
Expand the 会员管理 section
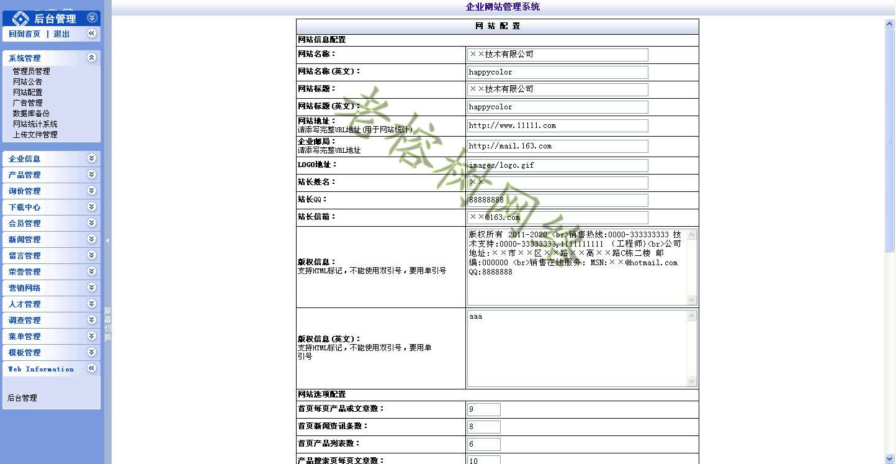(92, 223)
